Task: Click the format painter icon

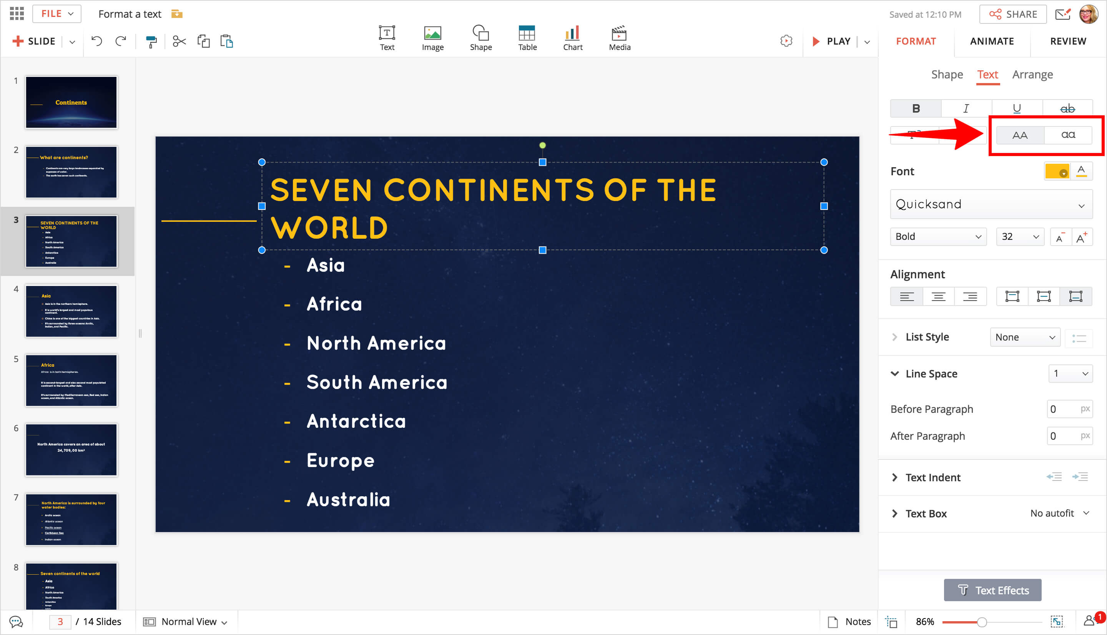Action: pyautogui.click(x=151, y=42)
